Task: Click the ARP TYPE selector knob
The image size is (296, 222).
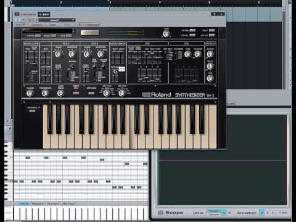Action: 107,94
